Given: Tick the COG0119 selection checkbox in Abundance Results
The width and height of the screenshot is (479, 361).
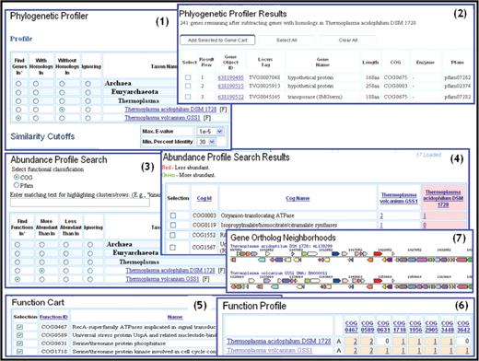Looking at the screenshot, I should pyautogui.click(x=173, y=225).
